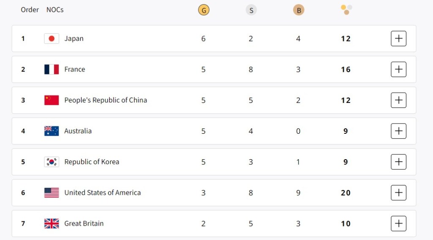
Task: Click the NOCs column header
Action: tap(55, 9)
